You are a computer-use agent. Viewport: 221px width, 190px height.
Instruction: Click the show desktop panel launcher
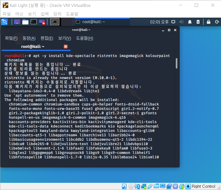coord(17,22)
